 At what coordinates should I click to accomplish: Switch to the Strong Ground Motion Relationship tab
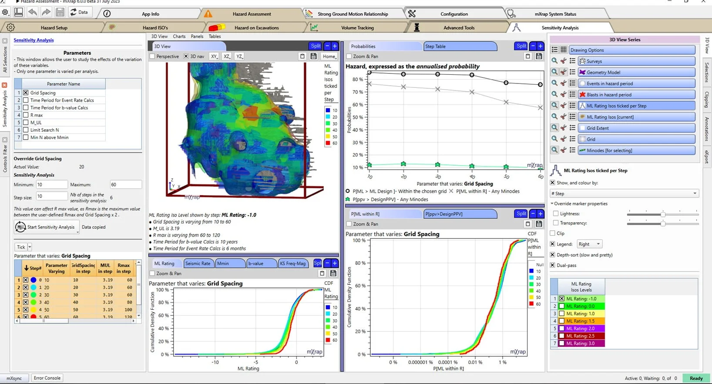pyautogui.click(x=353, y=14)
